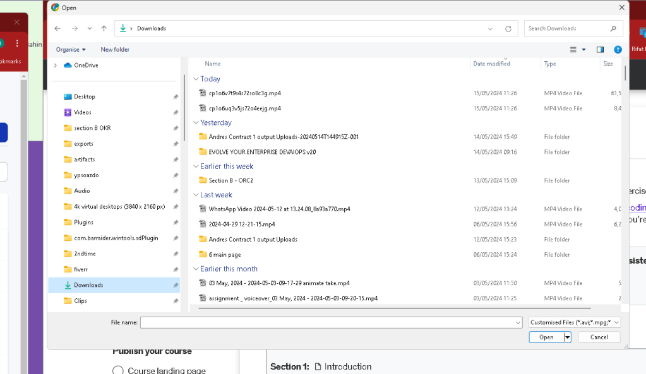Collapse the Earlier this week group
Viewport: 646px width, 374px height.
196,167
